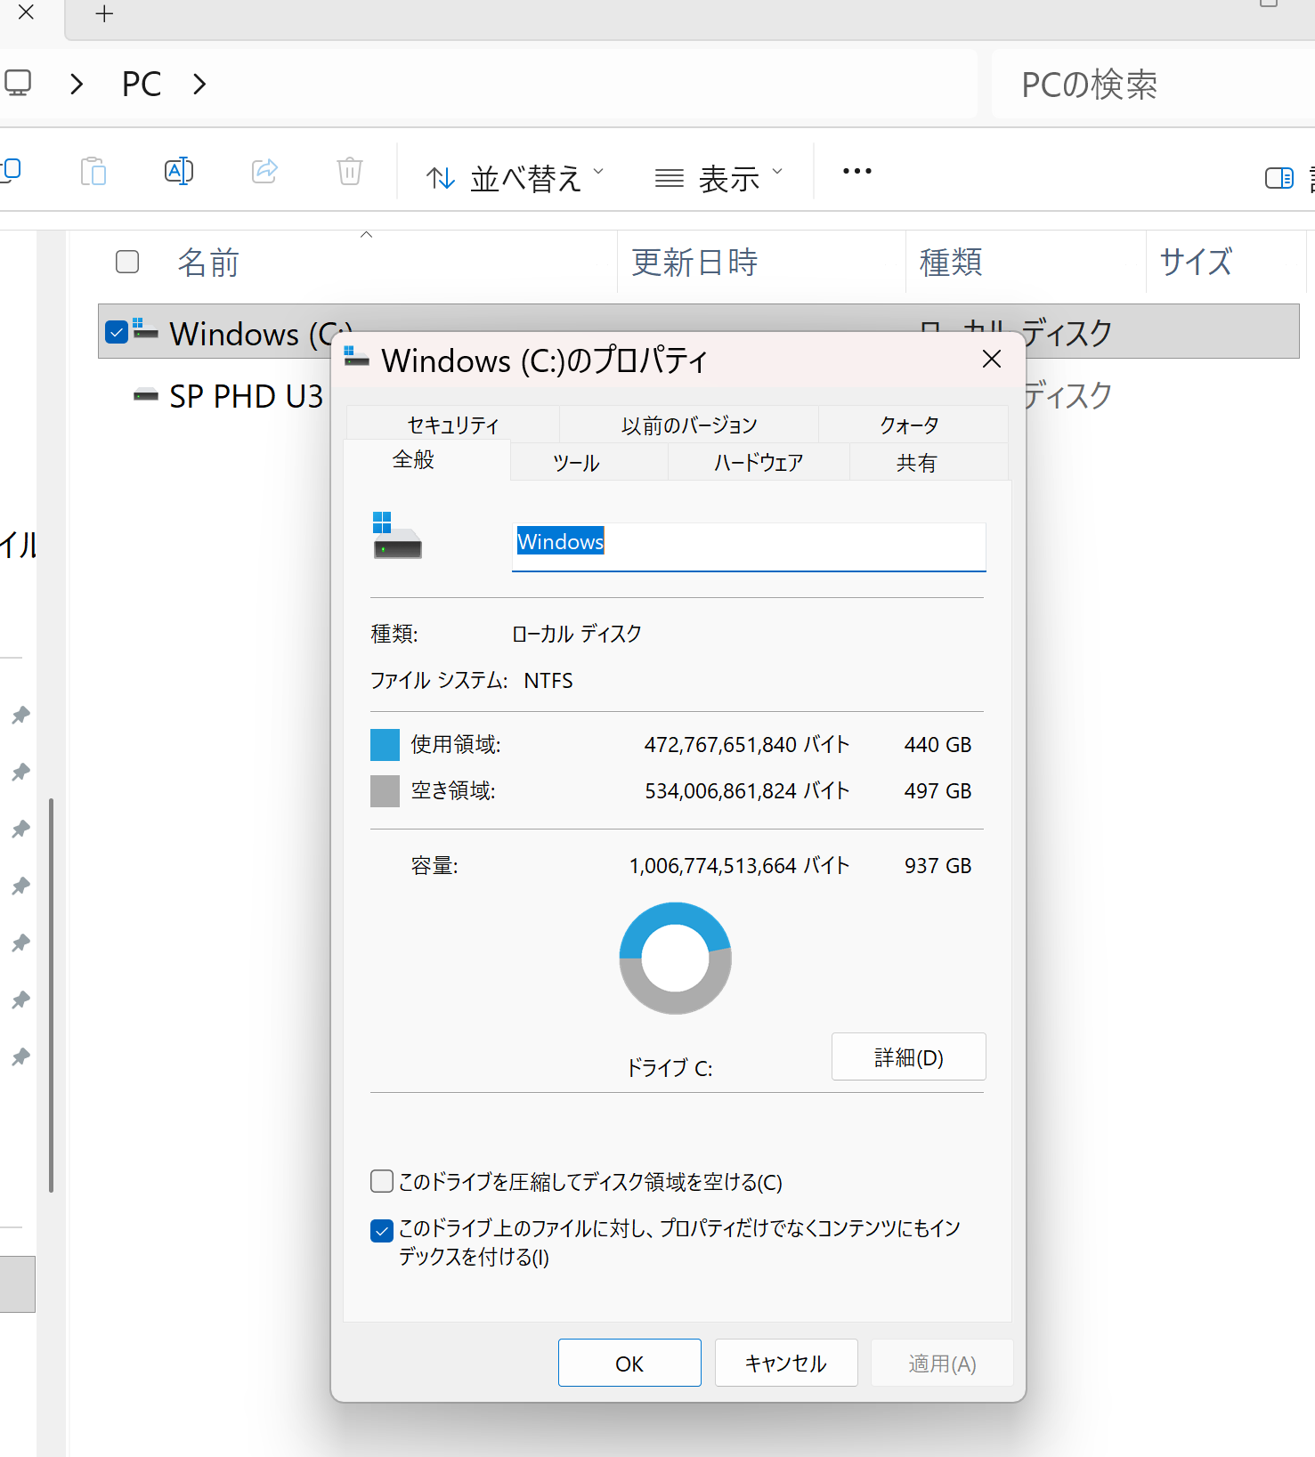Enable compress this drive checkbox
The height and width of the screenshot is (1457, 1315).
pos(382,1181)
